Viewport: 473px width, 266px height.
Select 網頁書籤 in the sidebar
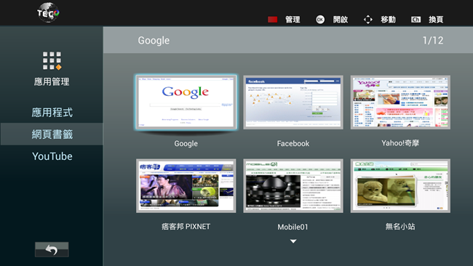pos(52,134)
